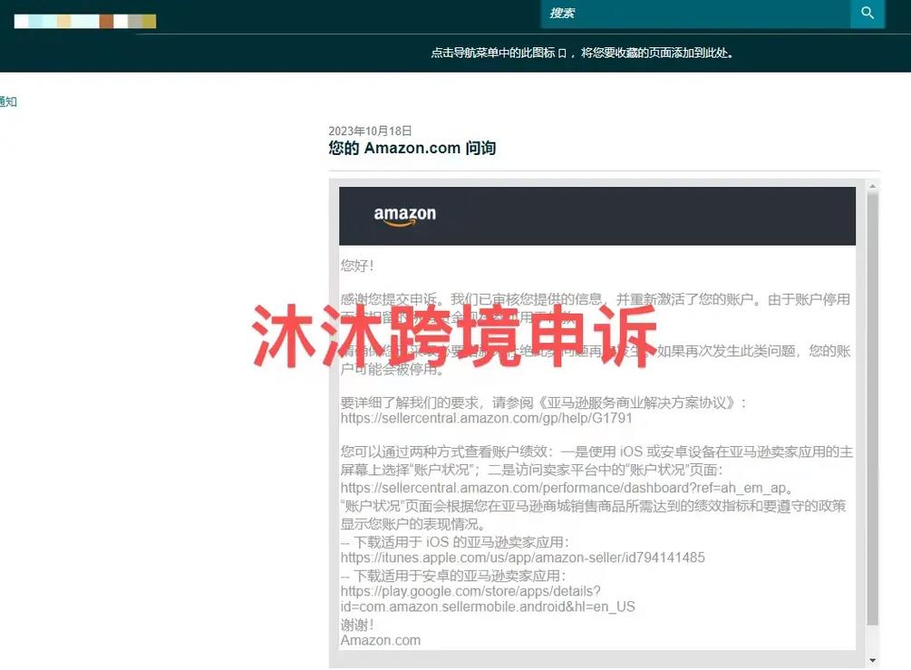Click the heading 您的 Amazon.com 问询
Viewport: 911px width, 670px height.
412,148
